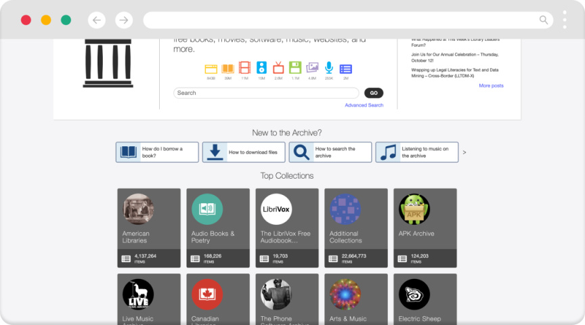Open 'Listening to music on the archive' card
This screenshot has height=325, width=585.
pos(416,152)
